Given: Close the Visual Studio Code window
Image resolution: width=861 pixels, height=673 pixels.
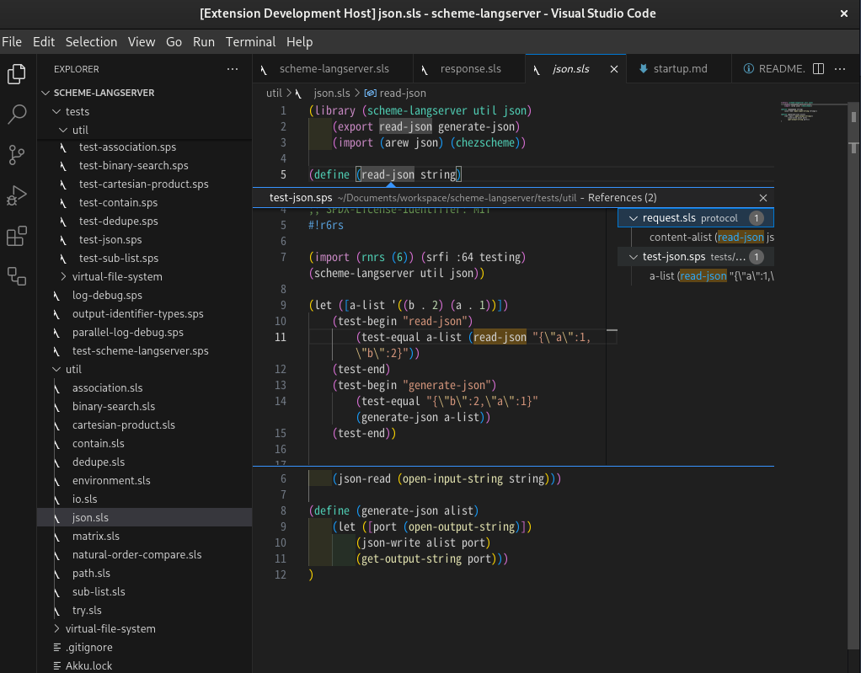Looking at the screenshot, I should (x=844, y=13).
